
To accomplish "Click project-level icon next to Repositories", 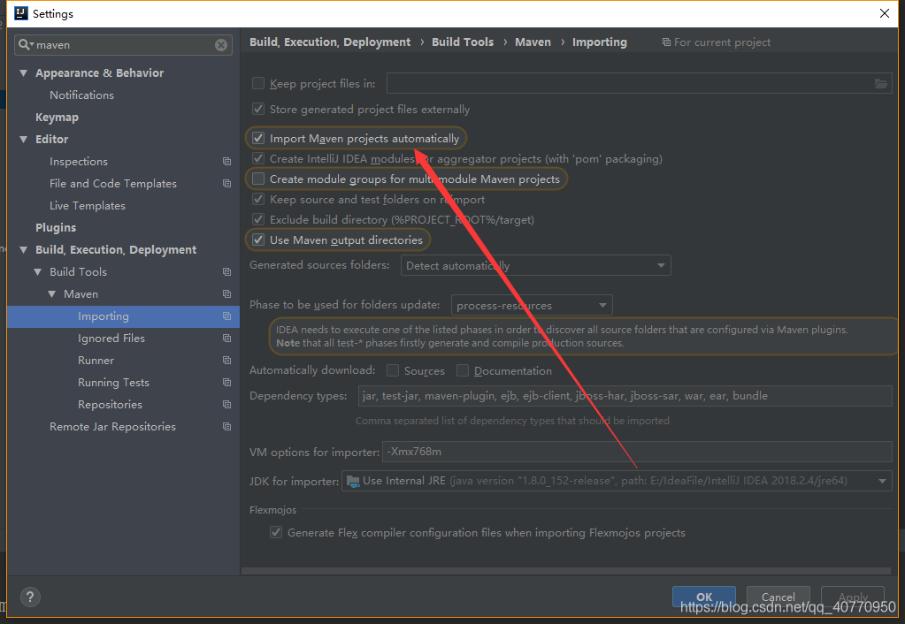I will [226, 404].
